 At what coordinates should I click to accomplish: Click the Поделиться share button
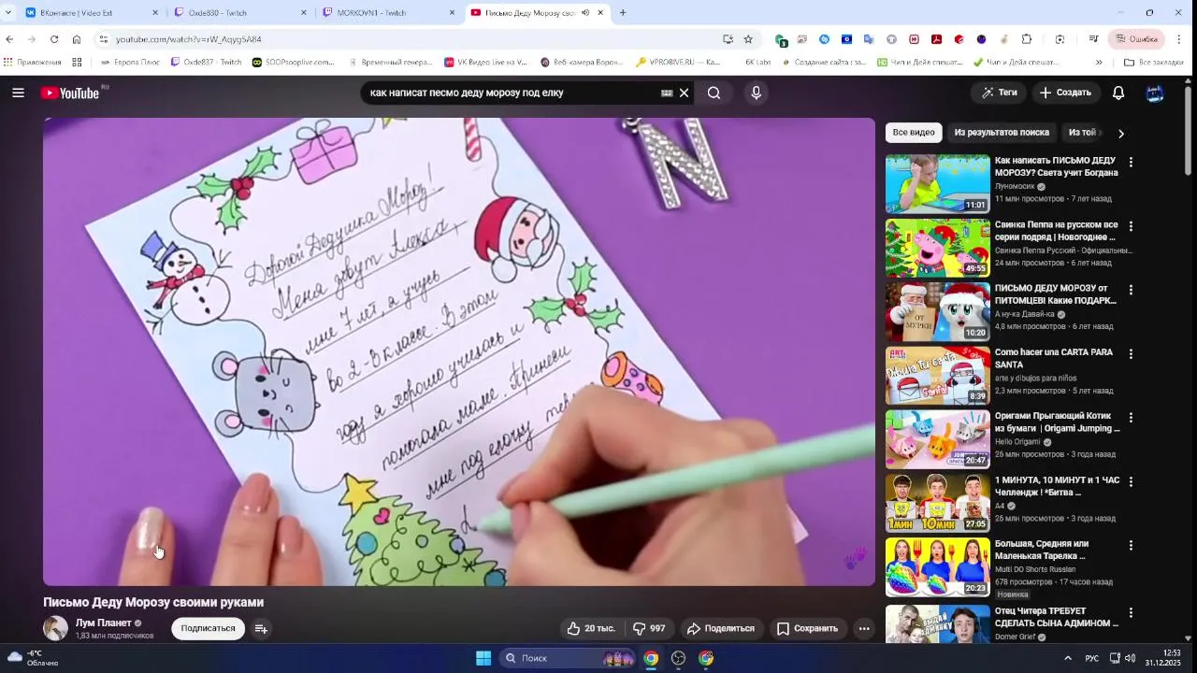[720, 628]
